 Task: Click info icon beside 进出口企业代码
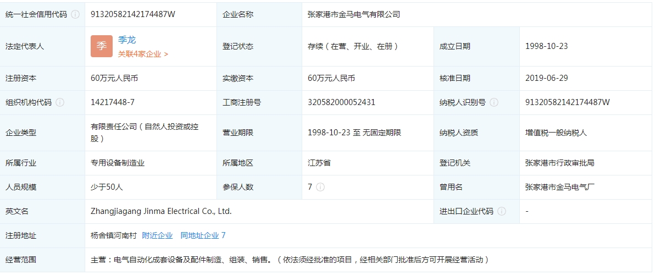click(502, 211)
